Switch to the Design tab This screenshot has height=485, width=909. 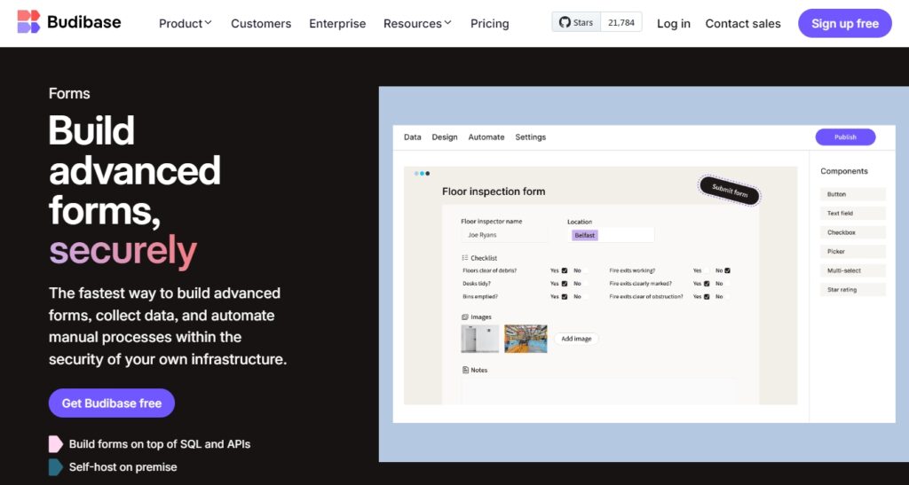[x=445, y=137]
